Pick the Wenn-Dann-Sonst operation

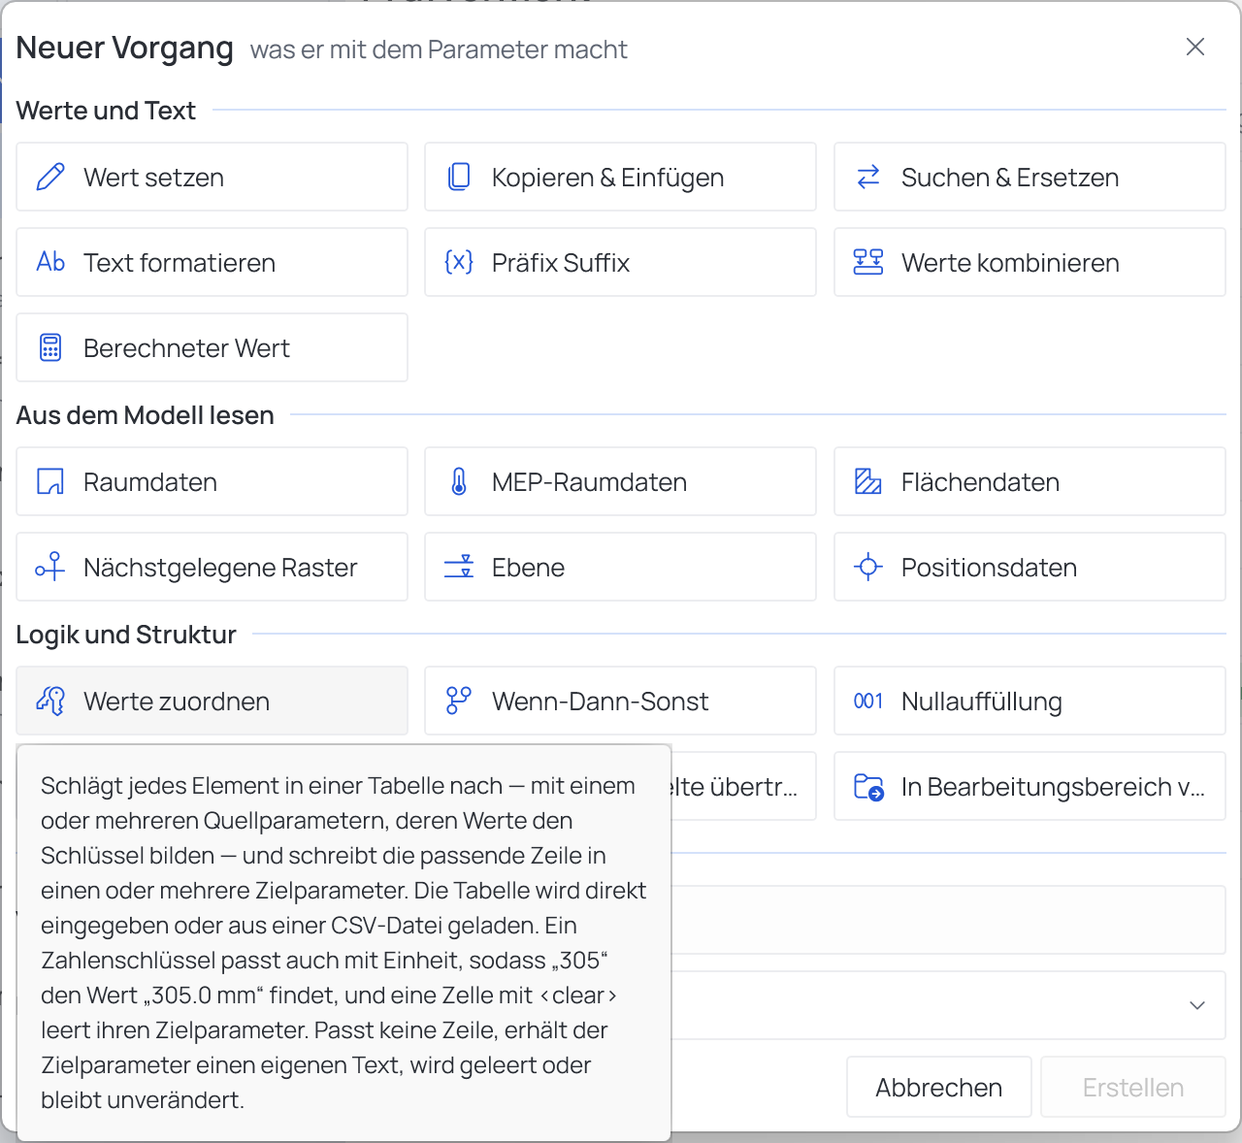click(x=620, y=701)
